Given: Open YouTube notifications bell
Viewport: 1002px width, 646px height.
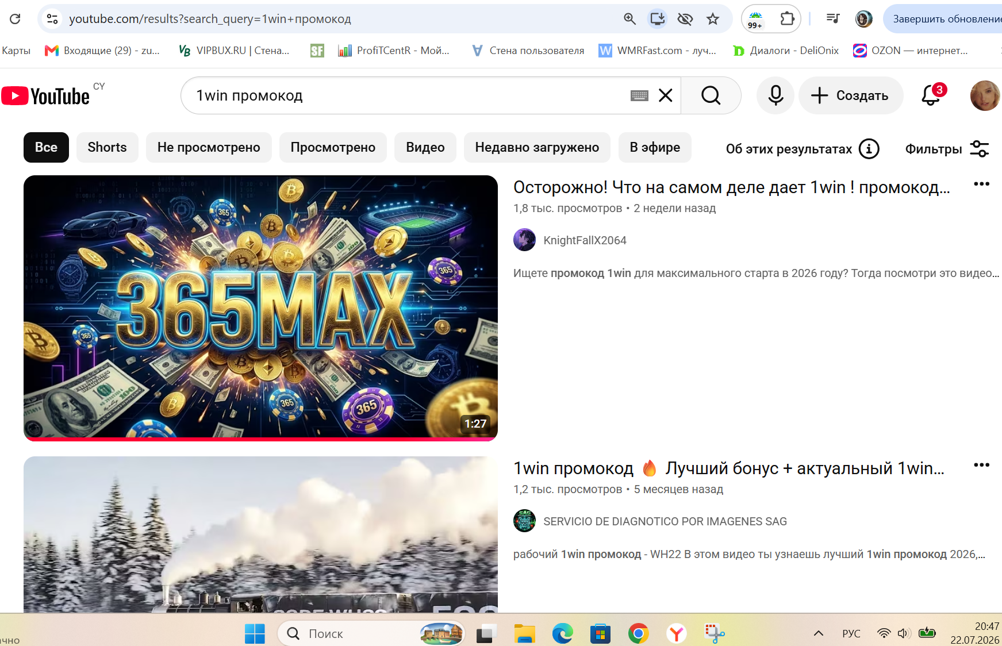Looking at the screenshot, I should pos(931,95).
